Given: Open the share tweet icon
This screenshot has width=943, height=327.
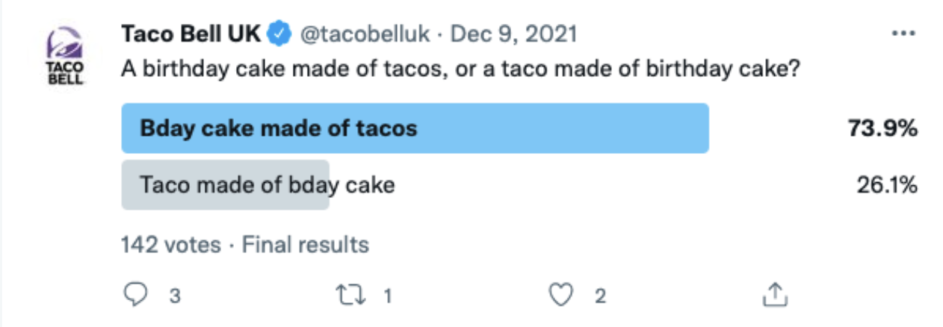Looking at the screenshot, I should pos(776,295).
